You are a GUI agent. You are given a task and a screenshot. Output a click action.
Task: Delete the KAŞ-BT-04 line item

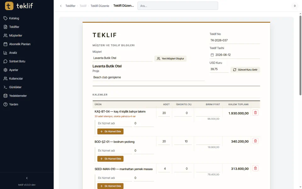[x=255, y=113]
